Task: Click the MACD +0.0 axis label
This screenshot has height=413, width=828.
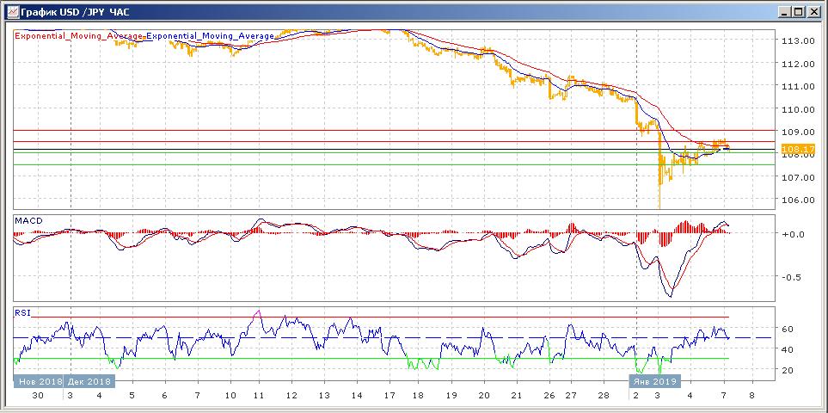Action: pyautogui.click(x=794, y=234)
